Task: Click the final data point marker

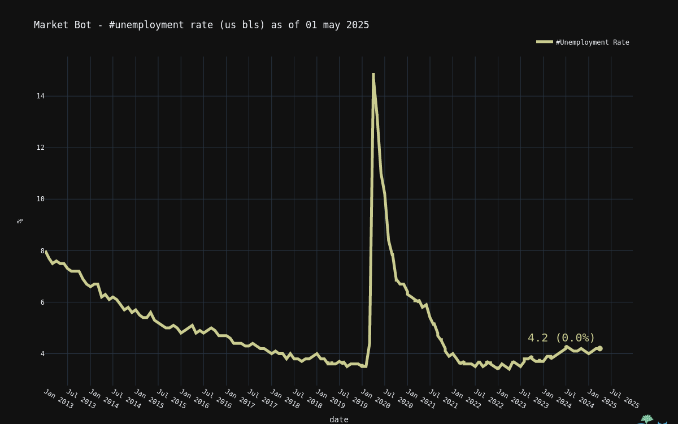Action: 599,348
